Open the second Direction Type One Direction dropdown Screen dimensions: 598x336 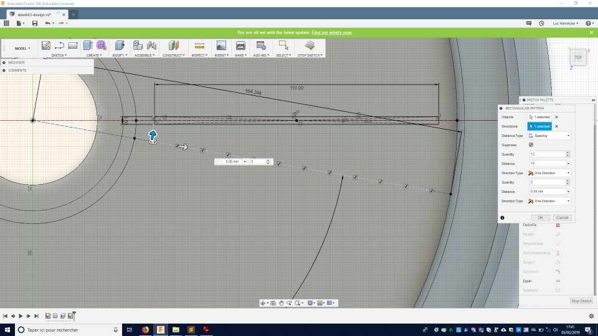pos(549,201)
